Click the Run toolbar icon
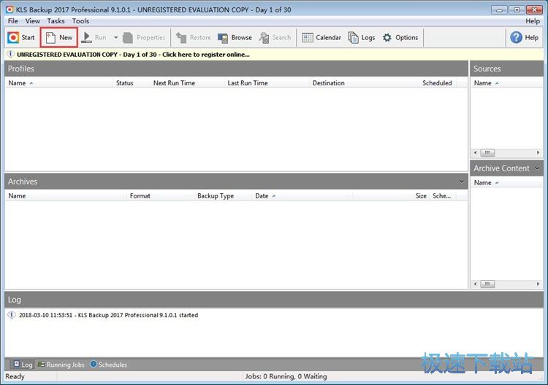Image resolution: width=548 pixels, height=385 pixels. (x=94, y=38)
